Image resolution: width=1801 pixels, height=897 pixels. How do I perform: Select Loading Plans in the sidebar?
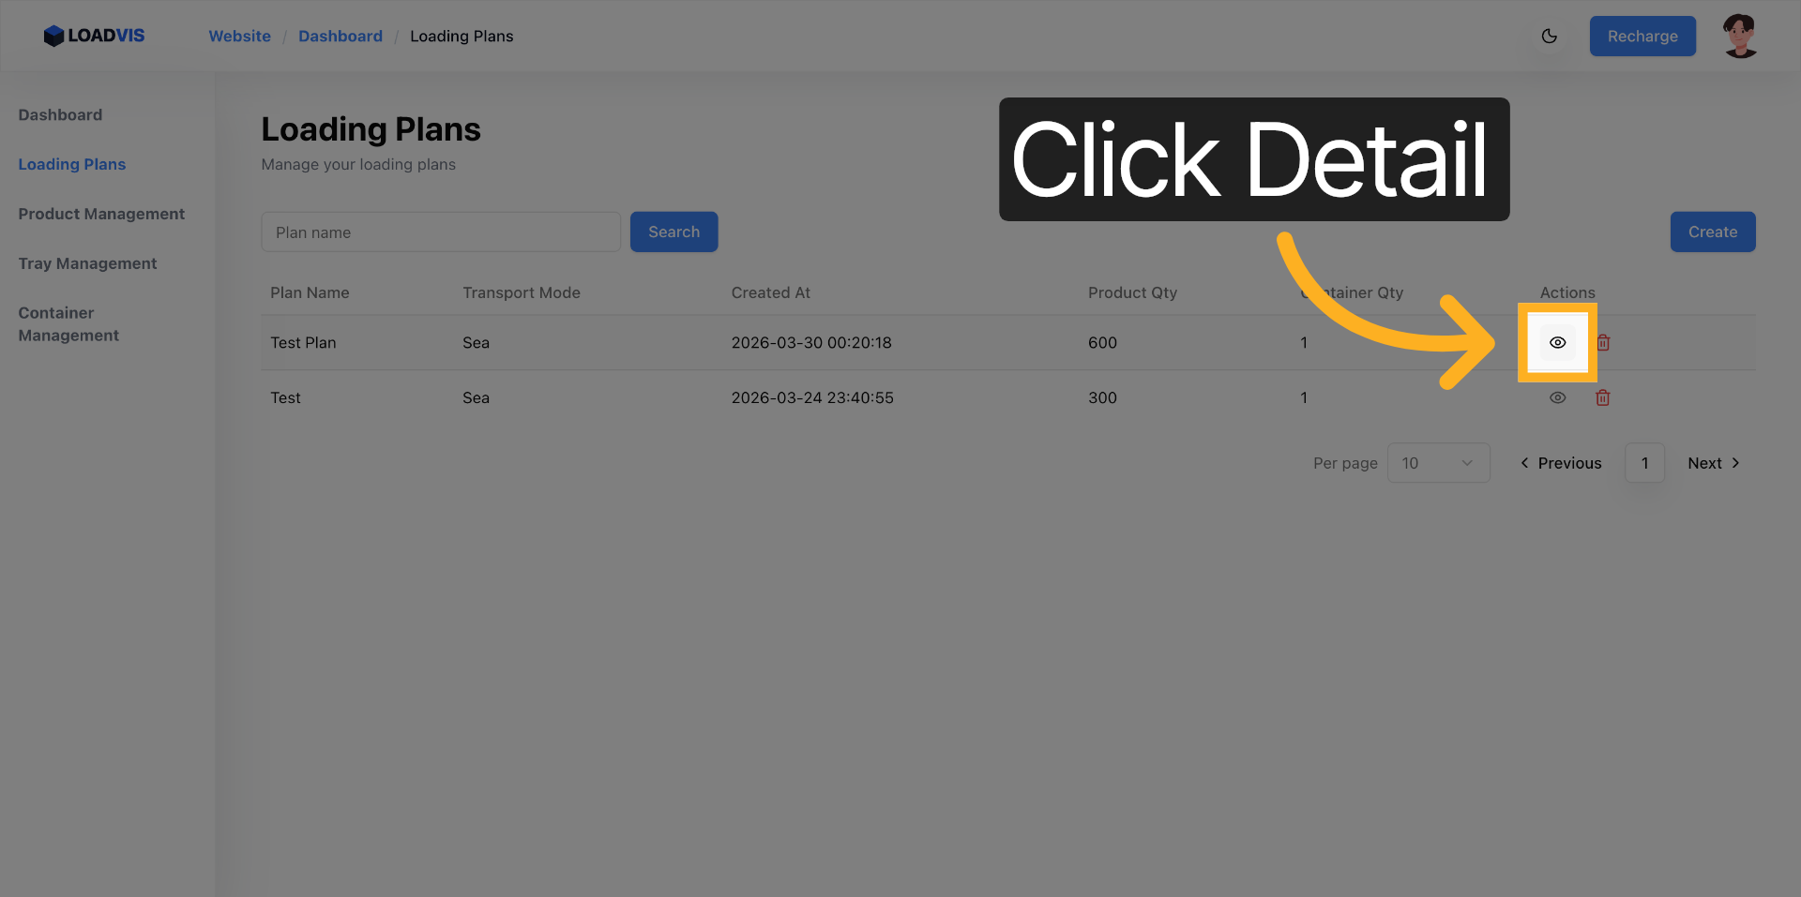[x=72, y=164]
